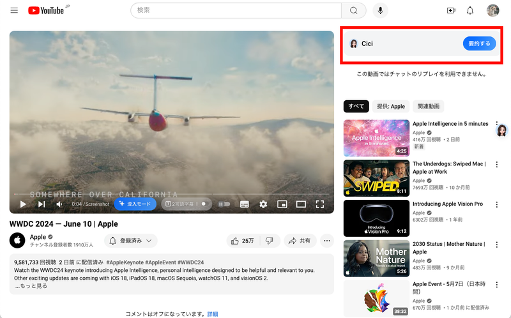The width and height of the screenshot is (511, 318).
Task: Click the 9,581,733 回視聴 view count
Action: coord(35,262)
